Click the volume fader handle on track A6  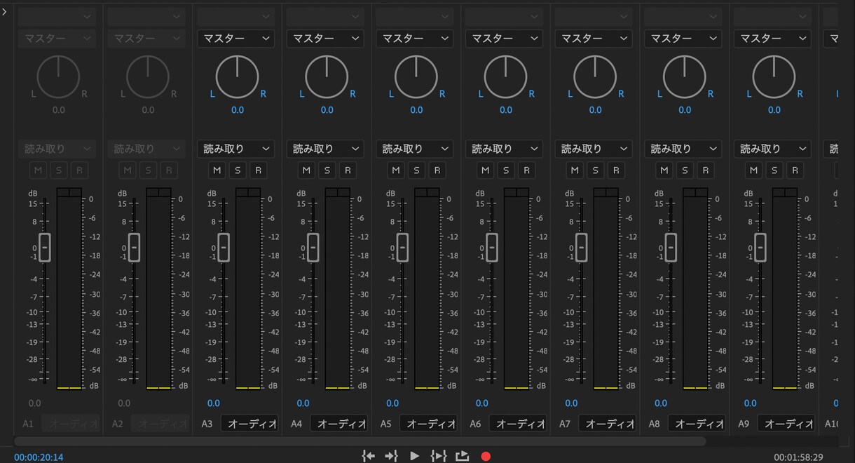[x=492, y=247]
